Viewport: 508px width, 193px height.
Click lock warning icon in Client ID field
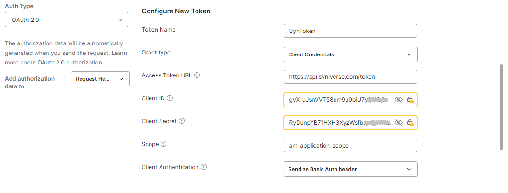coord(410,100)
